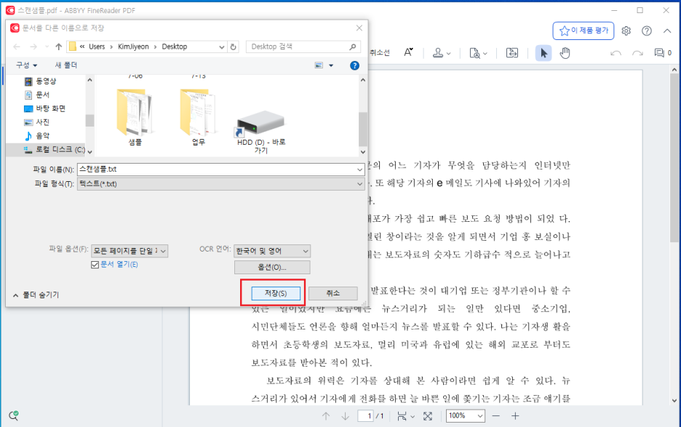The width and height of the screenshot is (681, 427).
Task: Click '새 폴더' new folder button
Action: [66, 65]
